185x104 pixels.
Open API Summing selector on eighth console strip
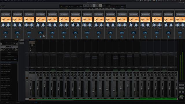coord(87,14)
